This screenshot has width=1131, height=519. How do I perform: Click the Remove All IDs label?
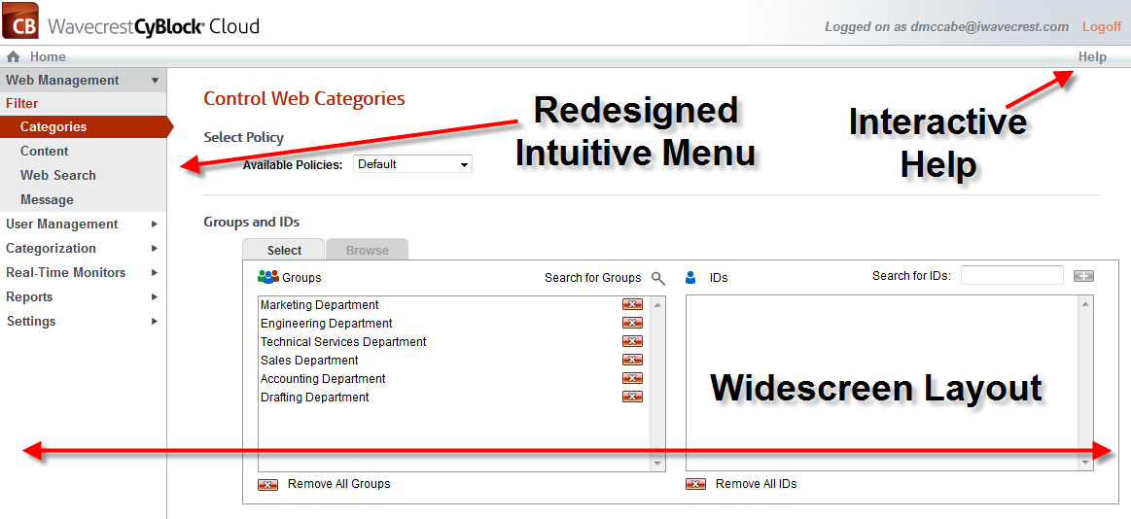756,484
